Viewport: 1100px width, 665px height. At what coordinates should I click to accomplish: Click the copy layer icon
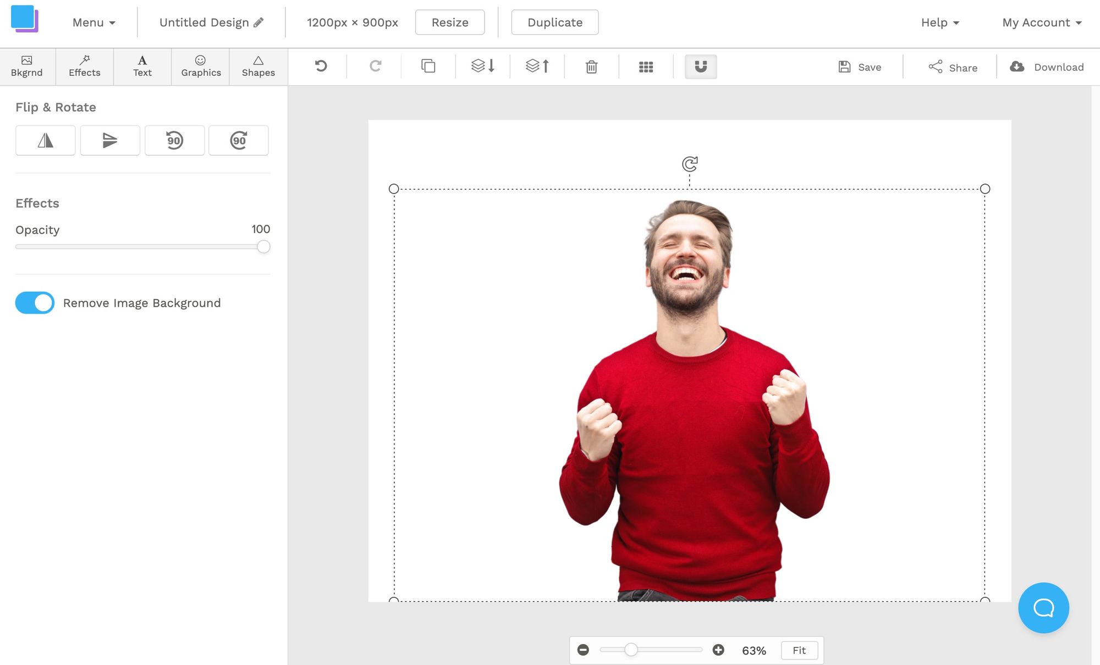[428, 66]
